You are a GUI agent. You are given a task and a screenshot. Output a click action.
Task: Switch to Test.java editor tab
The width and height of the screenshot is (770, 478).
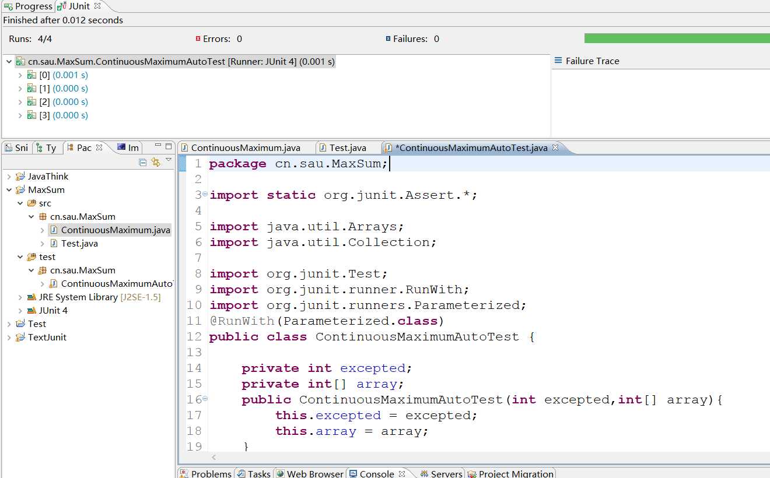tap(348, 147)
